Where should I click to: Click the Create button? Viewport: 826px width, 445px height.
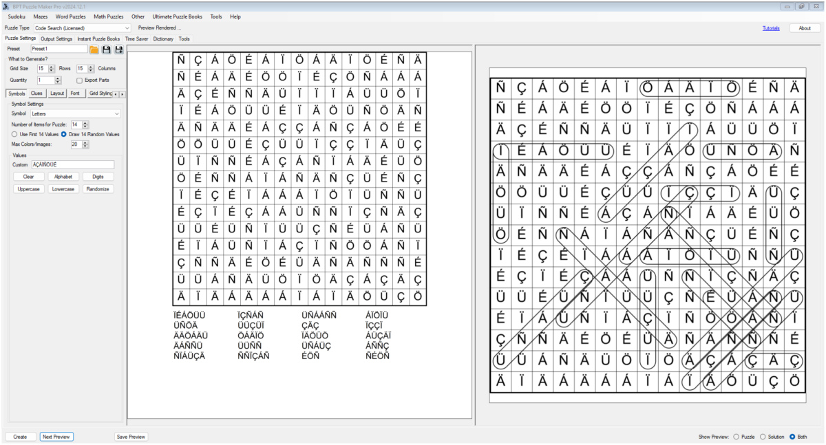pos(21,437)
